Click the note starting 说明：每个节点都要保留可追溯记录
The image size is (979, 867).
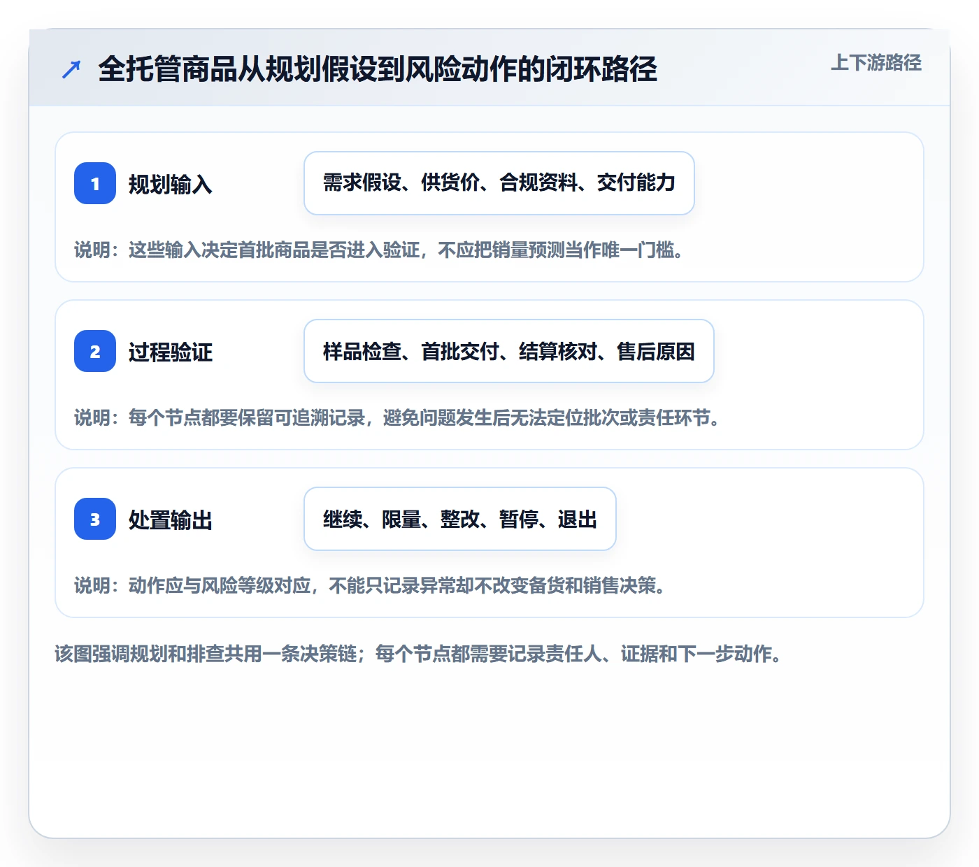click(397, 417)
